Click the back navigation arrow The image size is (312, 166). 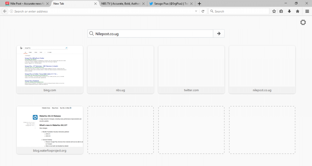coord(5,11)
